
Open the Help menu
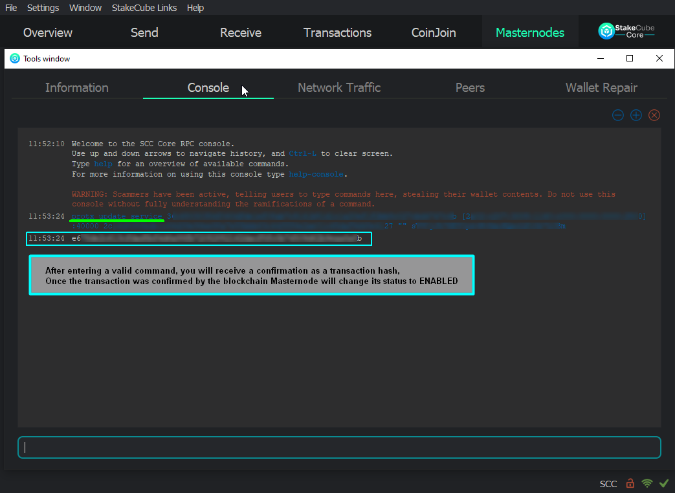point(195,8)
